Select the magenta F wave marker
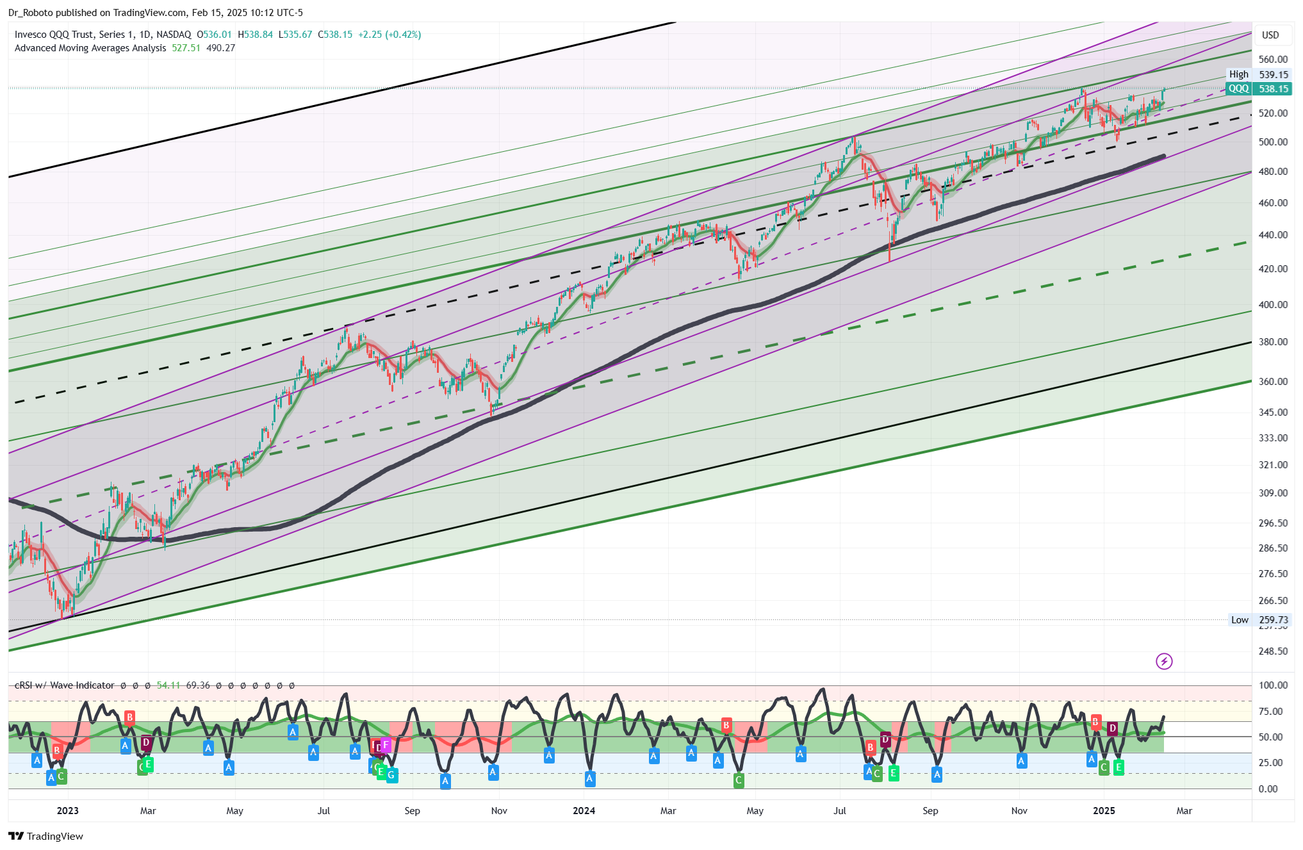The height and width of the screenshot is (850, 1303). 386,746
